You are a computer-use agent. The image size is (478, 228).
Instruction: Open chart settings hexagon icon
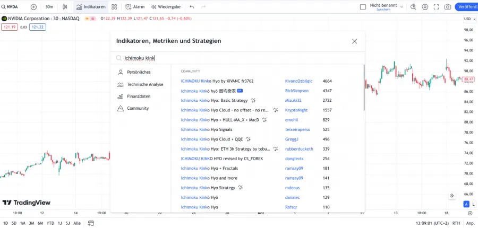click(425, 7)
